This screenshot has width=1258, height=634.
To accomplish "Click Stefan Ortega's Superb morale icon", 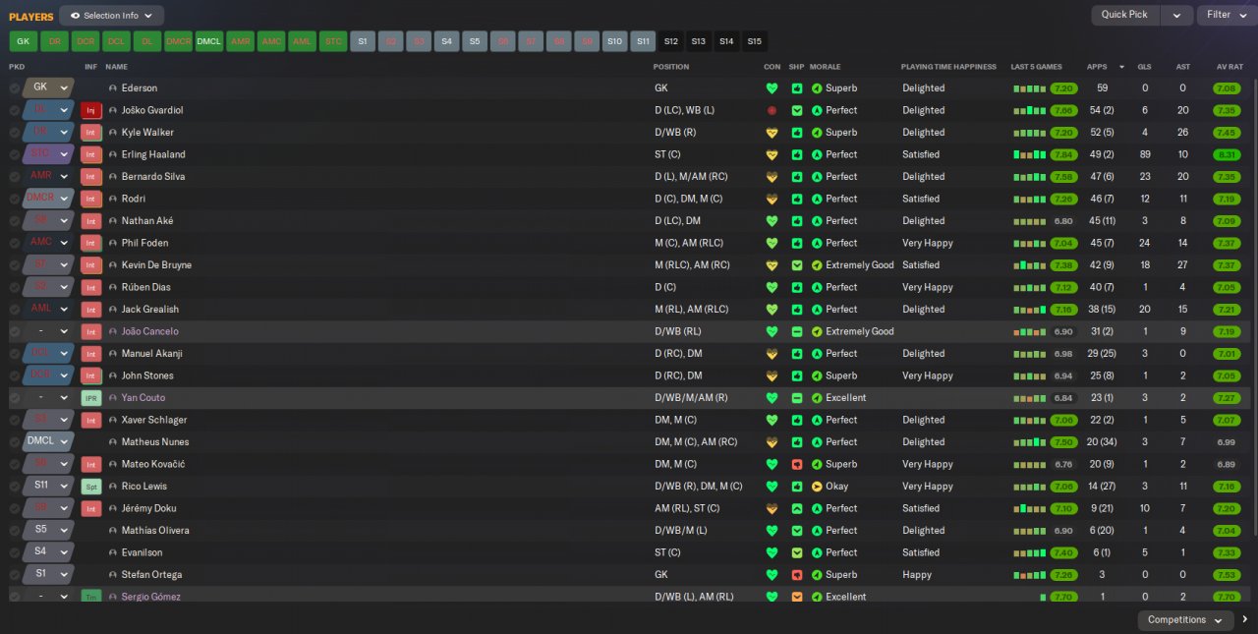I will coord(817,574).
